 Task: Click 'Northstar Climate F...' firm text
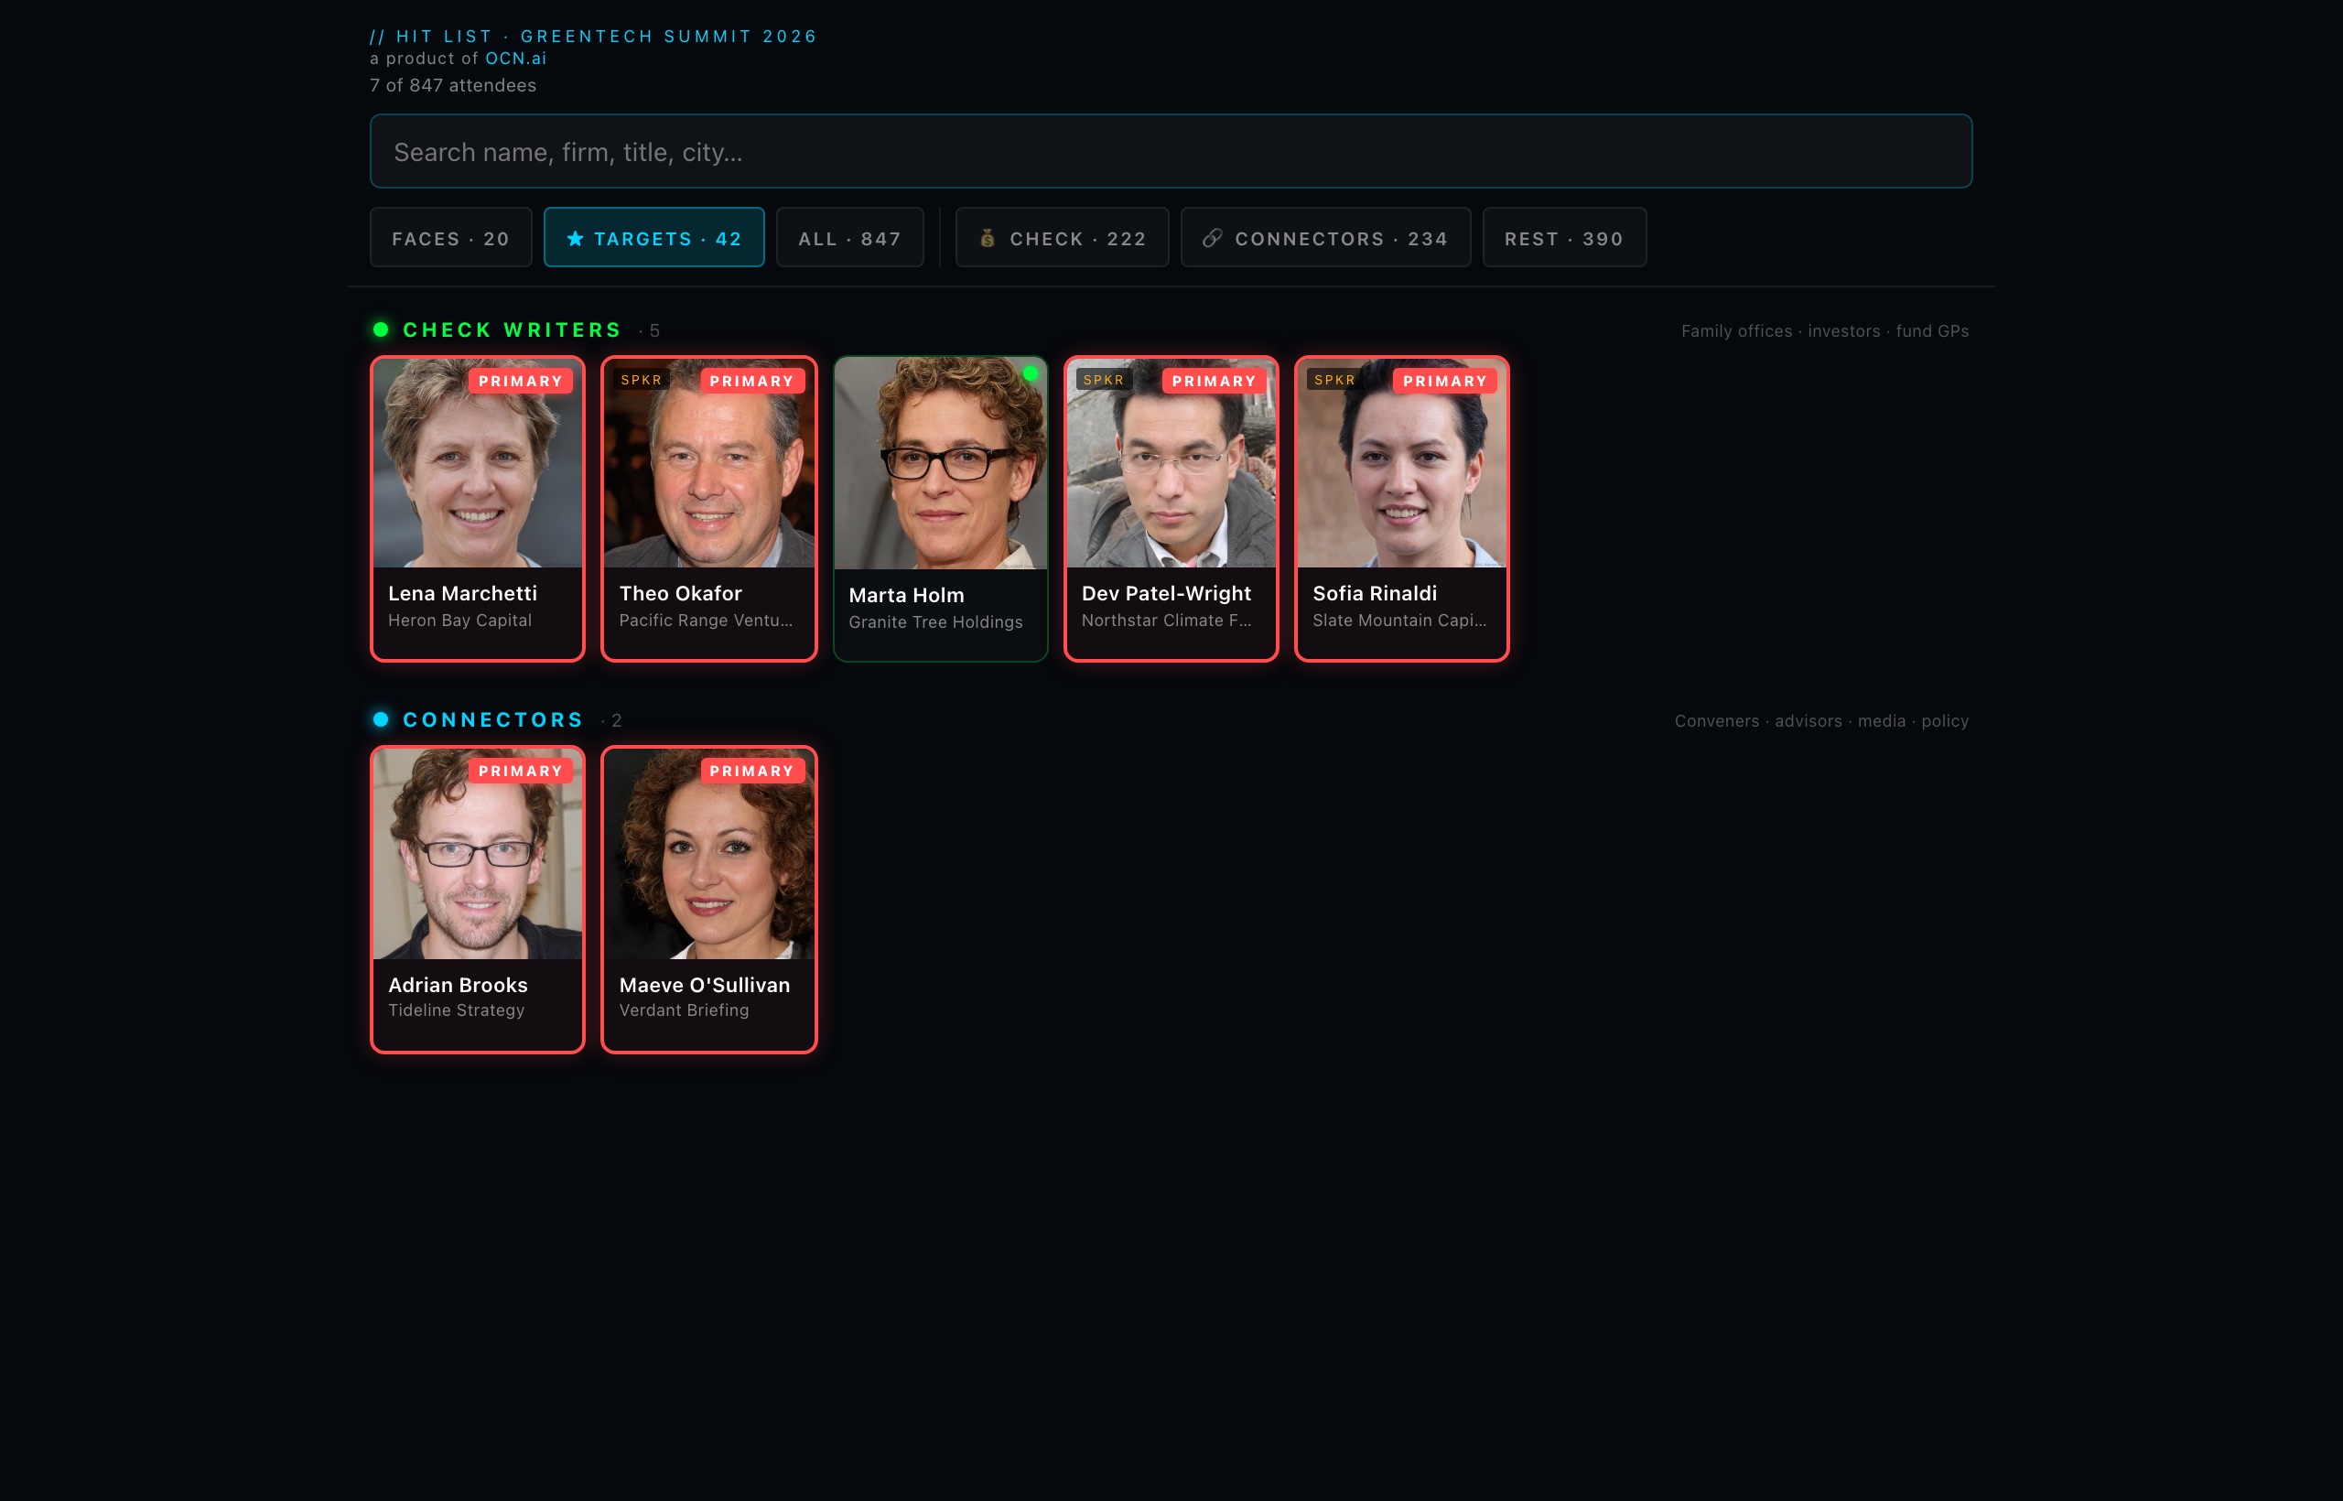tap(1167, 620)
